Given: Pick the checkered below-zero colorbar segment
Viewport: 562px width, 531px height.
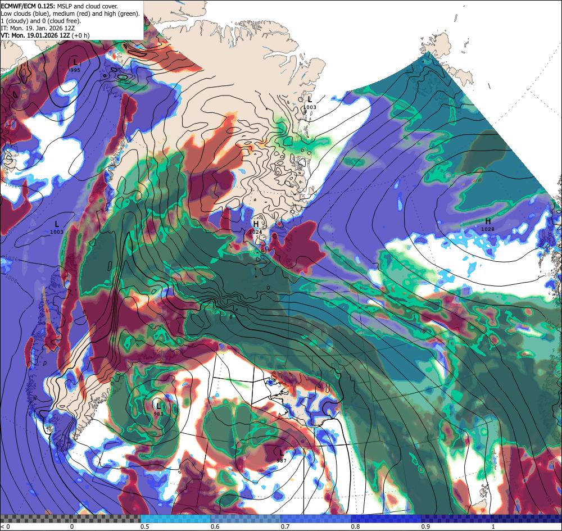Looking at the screenshot, I should coord(70,519).
